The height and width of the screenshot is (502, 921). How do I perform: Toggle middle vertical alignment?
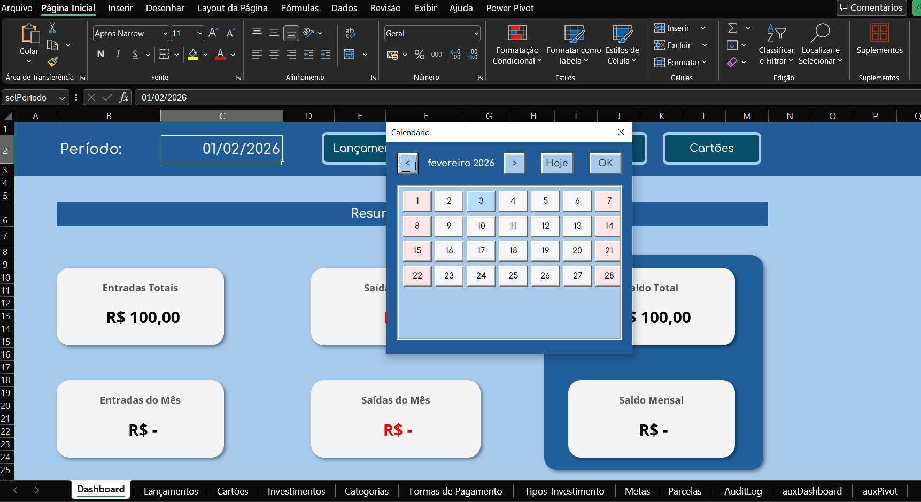click(274, 33)
